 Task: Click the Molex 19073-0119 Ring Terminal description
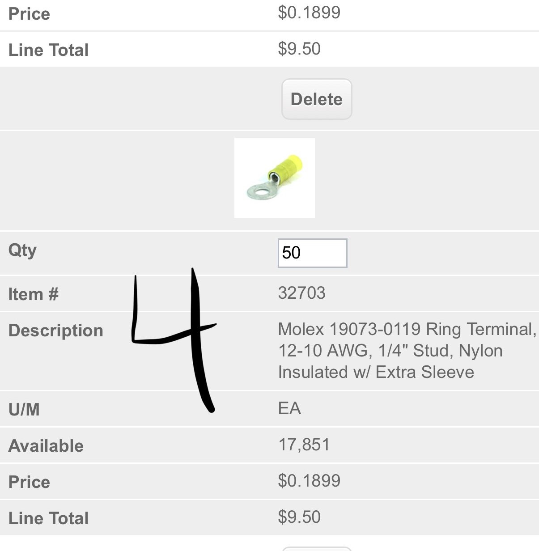click(x=407, y=351)
